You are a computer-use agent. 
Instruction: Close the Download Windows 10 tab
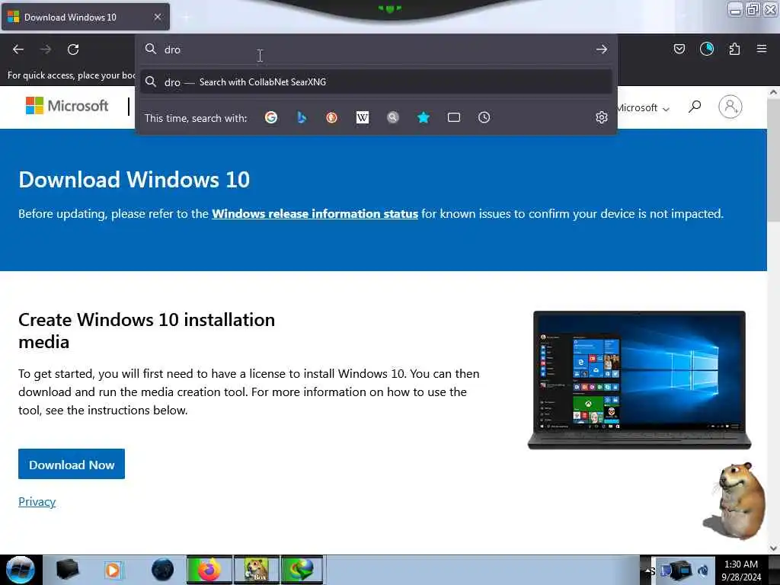[158, 17]
